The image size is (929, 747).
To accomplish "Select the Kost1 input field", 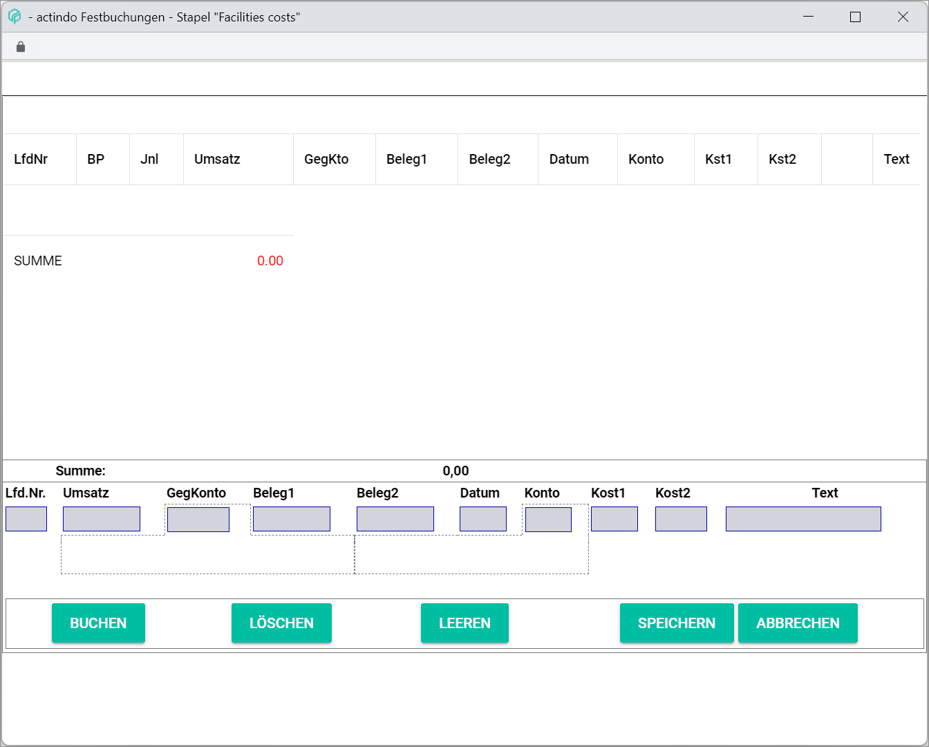I will tap(614, 519).
